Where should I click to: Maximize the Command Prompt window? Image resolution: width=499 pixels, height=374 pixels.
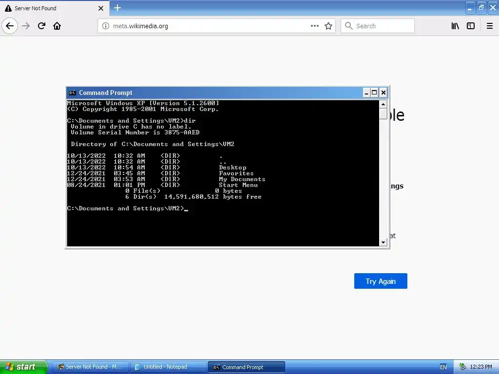point(375,93)
